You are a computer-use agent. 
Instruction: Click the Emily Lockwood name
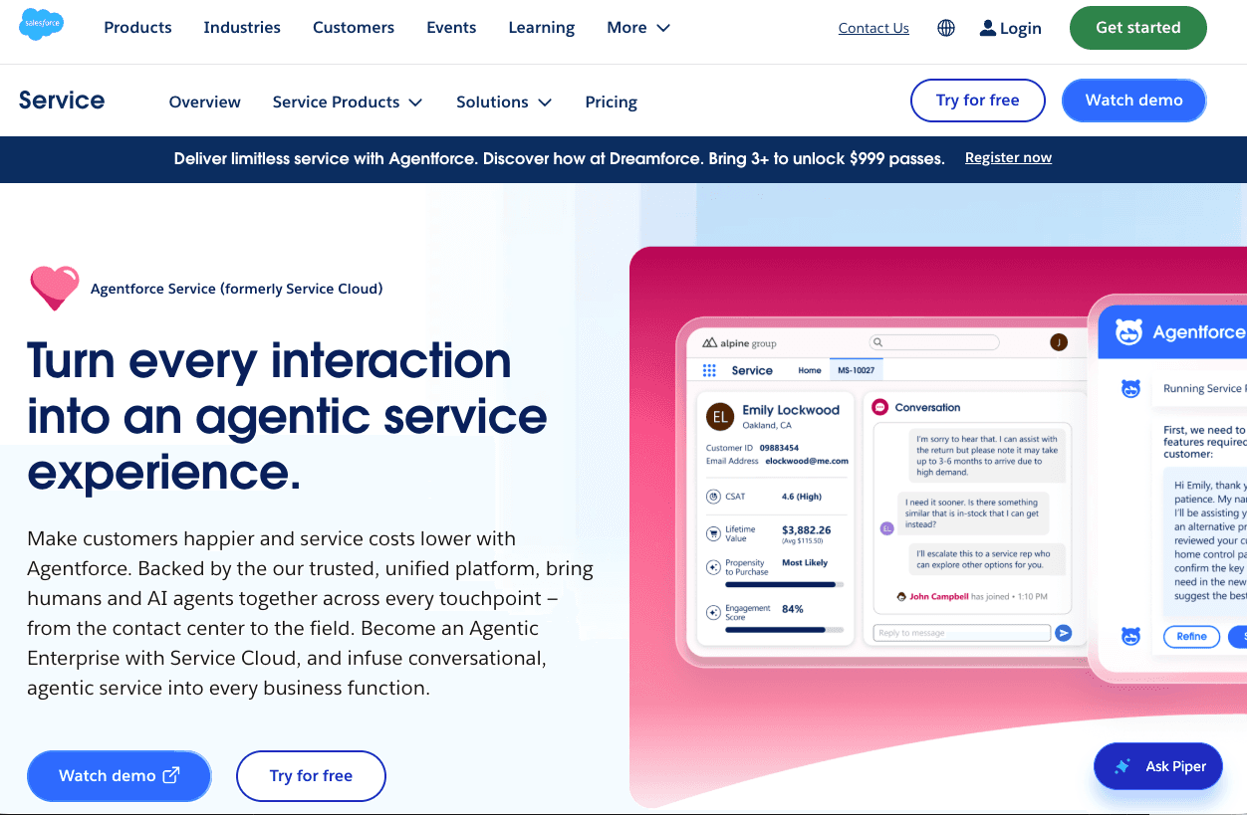(791, 410)
